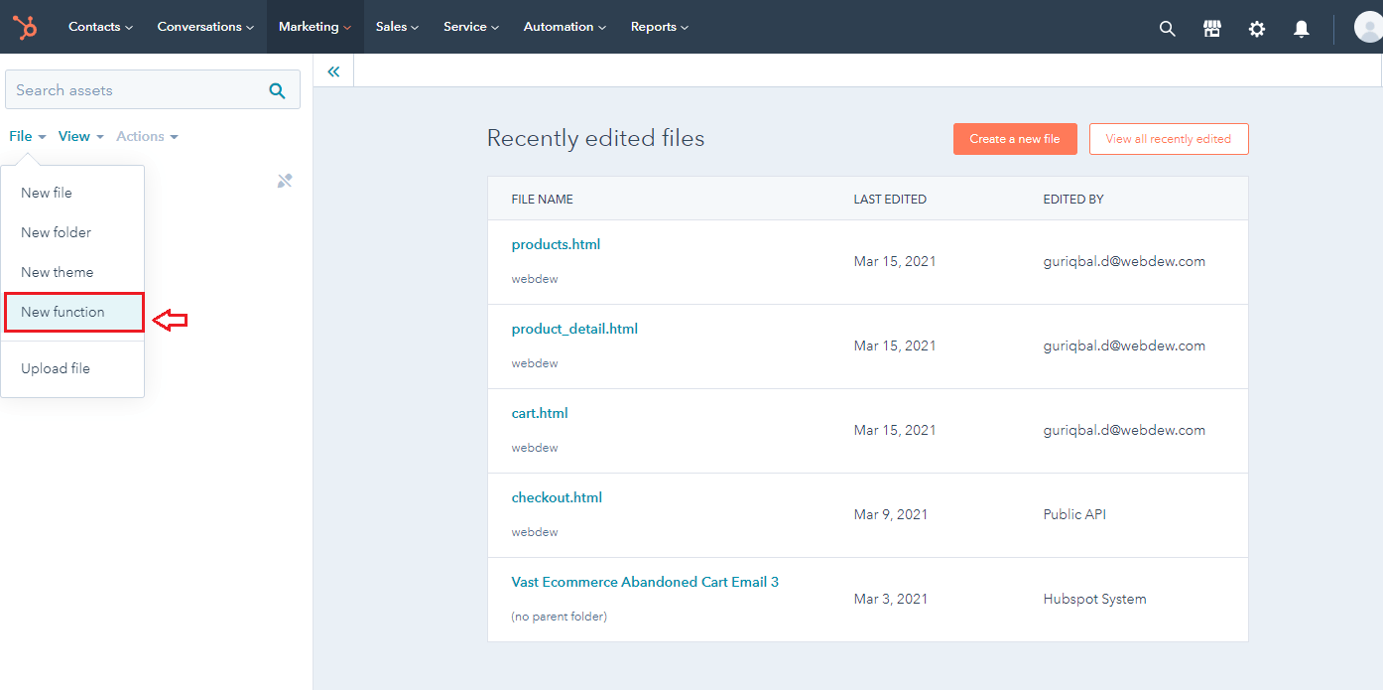
Task: Collapse the sidebar with the double-chevron
Action: click(332, 70)
